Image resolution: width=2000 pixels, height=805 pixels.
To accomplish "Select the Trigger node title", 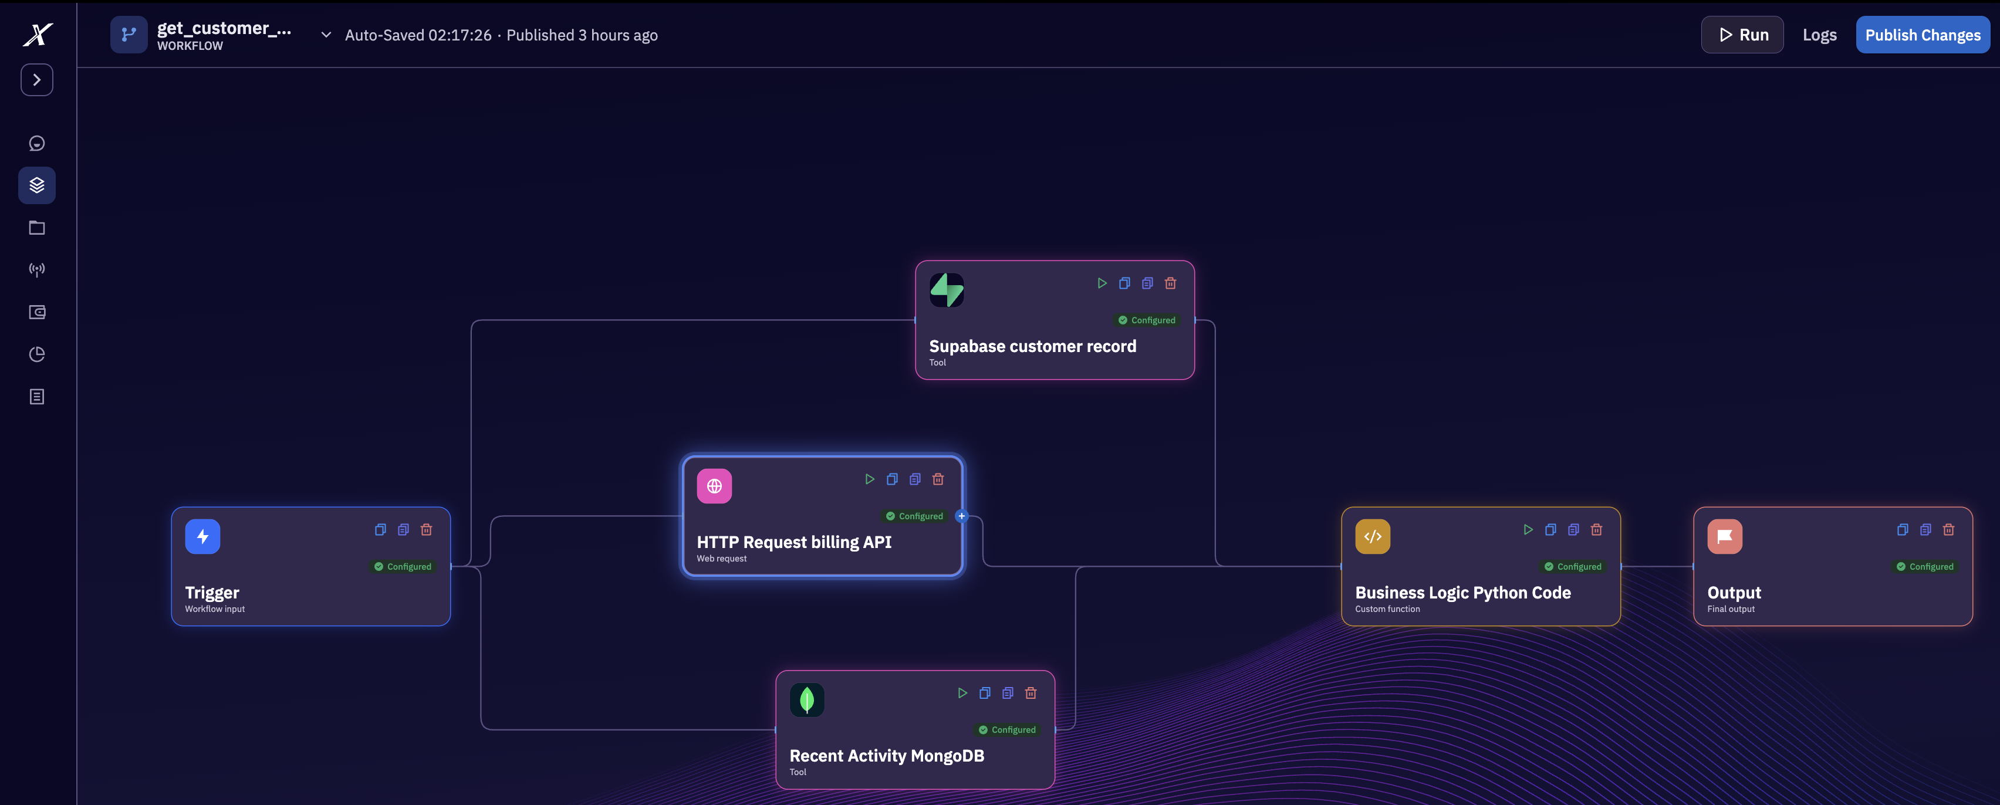I will tap(212, 592).
